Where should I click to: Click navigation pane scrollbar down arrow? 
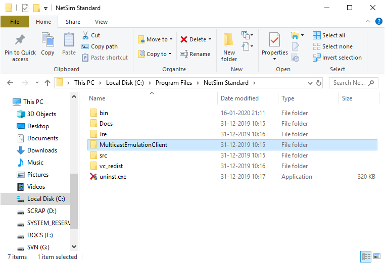[x=74, y=247]
